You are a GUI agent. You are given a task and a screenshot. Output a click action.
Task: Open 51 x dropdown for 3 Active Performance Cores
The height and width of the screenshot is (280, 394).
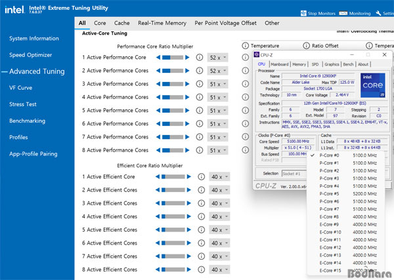click(x=217, y=85)
